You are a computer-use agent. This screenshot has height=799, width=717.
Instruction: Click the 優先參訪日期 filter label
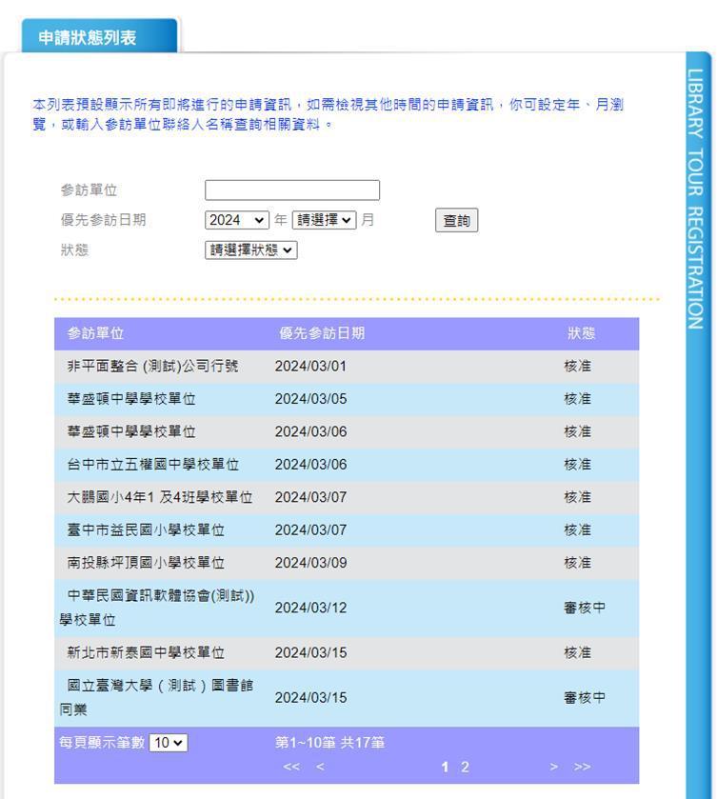pos(104,220)
